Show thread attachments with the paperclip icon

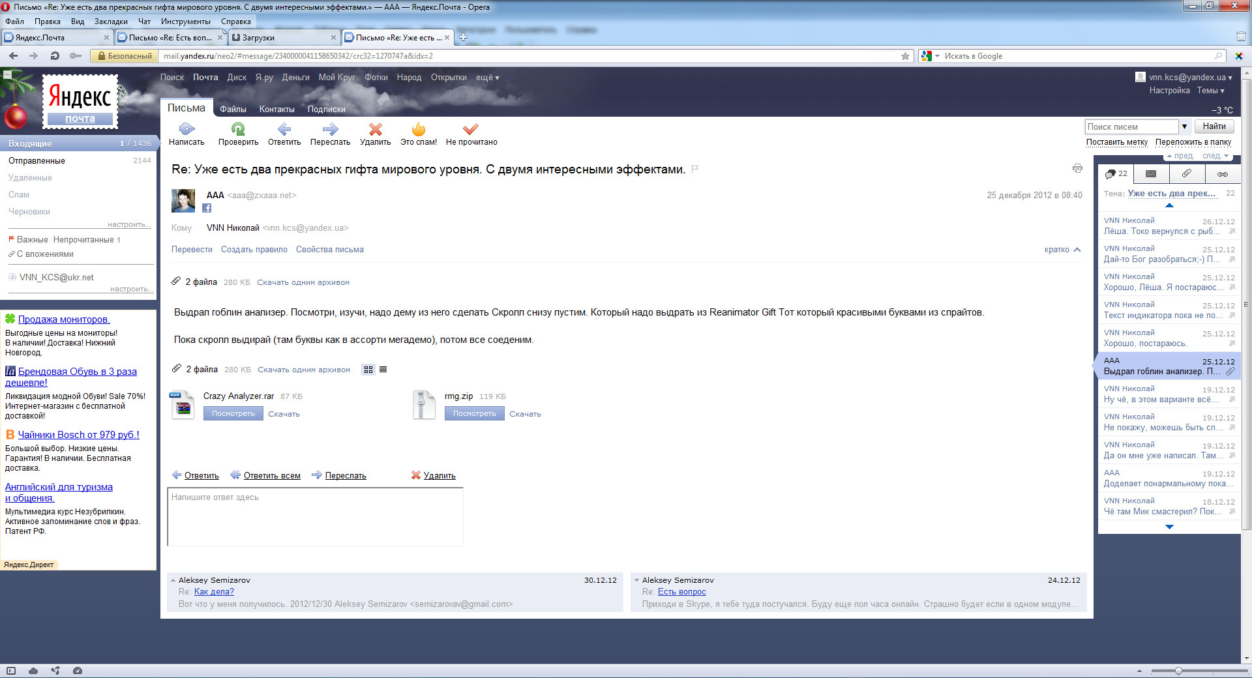1187,173
